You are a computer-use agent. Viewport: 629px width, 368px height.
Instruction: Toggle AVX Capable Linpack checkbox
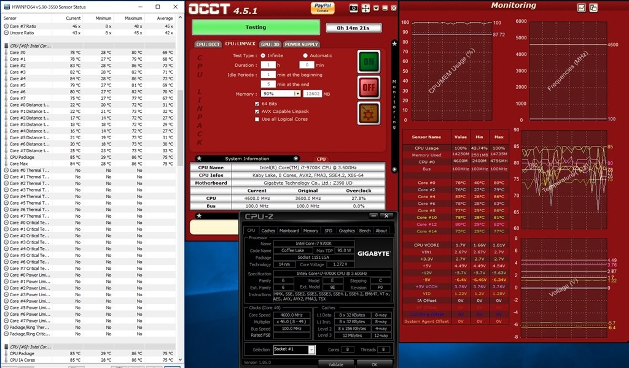[x=257, y=112]
